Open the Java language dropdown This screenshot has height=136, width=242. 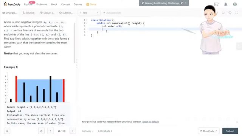89,12
